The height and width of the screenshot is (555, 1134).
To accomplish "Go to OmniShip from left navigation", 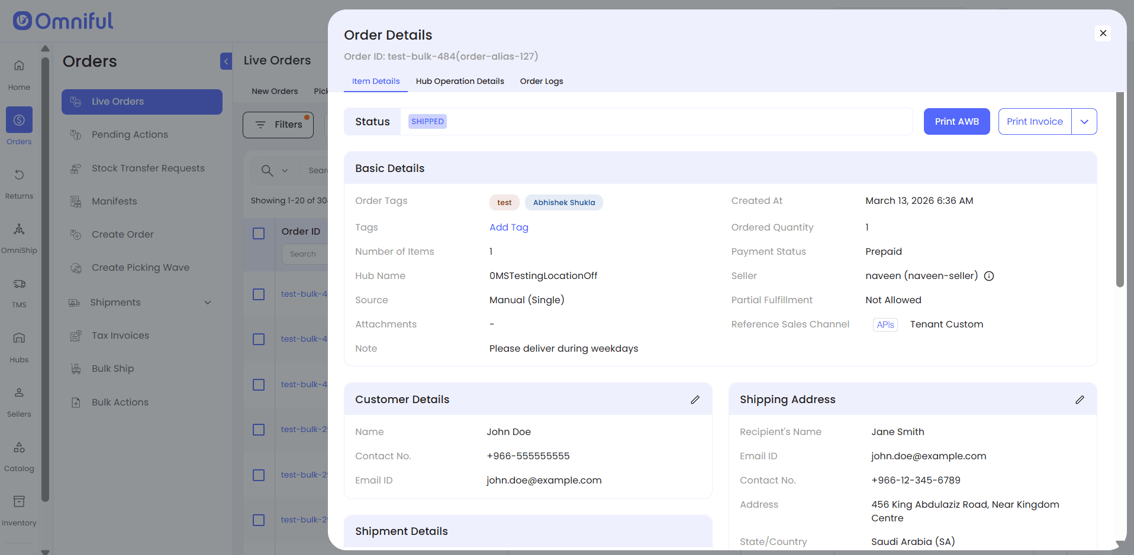I will [x=19, y=236].
